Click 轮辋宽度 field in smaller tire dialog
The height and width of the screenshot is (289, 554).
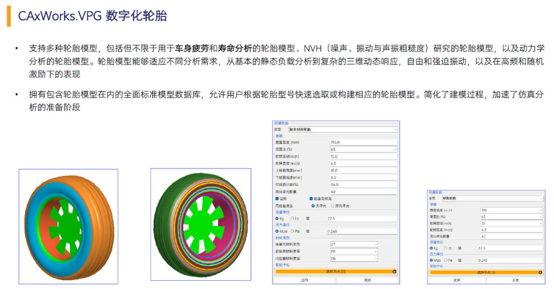tap(511, 230)
